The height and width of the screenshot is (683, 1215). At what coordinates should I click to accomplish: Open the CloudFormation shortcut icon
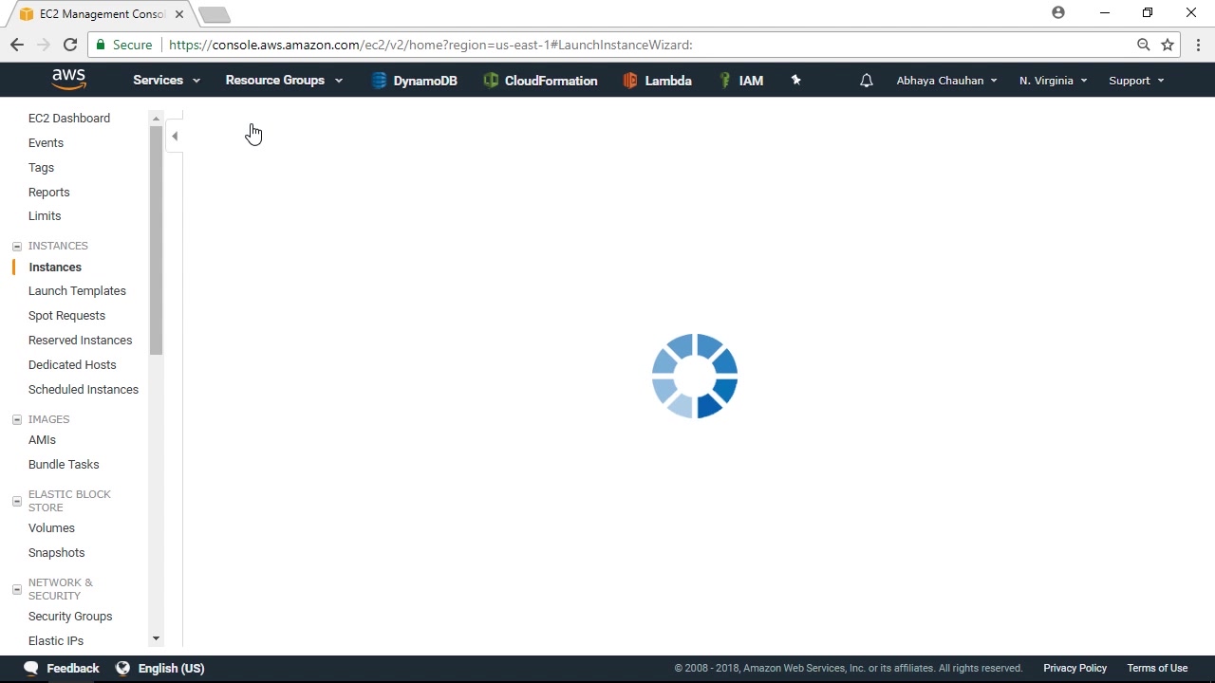[491, 81]
